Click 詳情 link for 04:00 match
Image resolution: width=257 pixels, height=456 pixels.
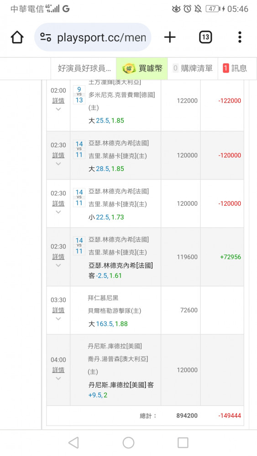(58, 370)
